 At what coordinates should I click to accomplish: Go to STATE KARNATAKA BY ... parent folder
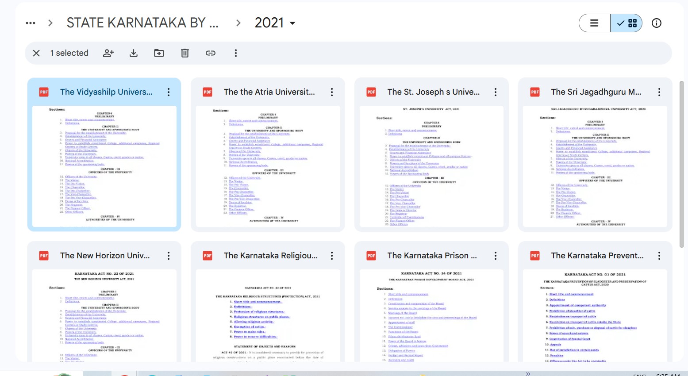142,23
